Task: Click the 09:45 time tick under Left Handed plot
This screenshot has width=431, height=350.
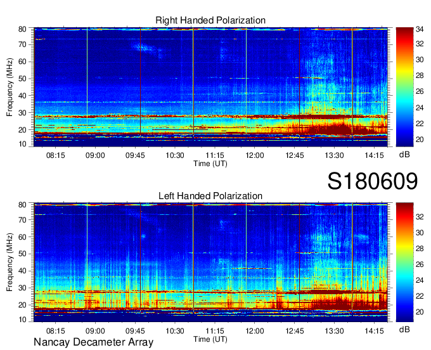Action: 135,331
